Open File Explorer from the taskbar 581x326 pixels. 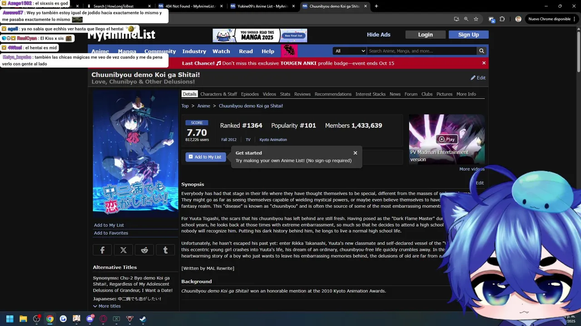pos(23,319)
